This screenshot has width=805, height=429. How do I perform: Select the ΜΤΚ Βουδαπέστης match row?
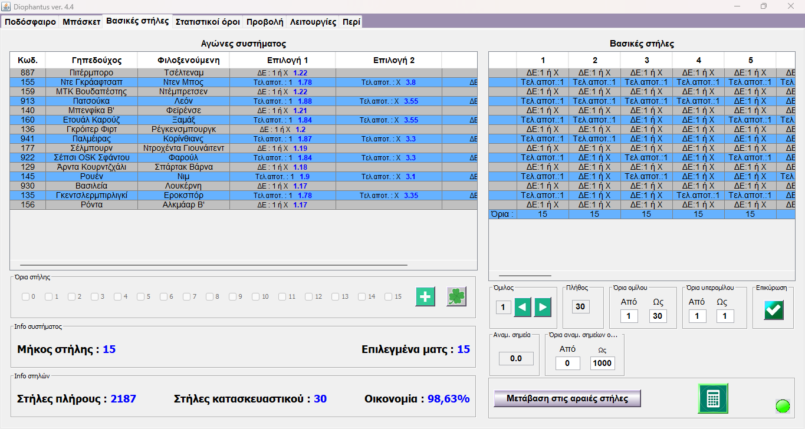pos(244,91)
